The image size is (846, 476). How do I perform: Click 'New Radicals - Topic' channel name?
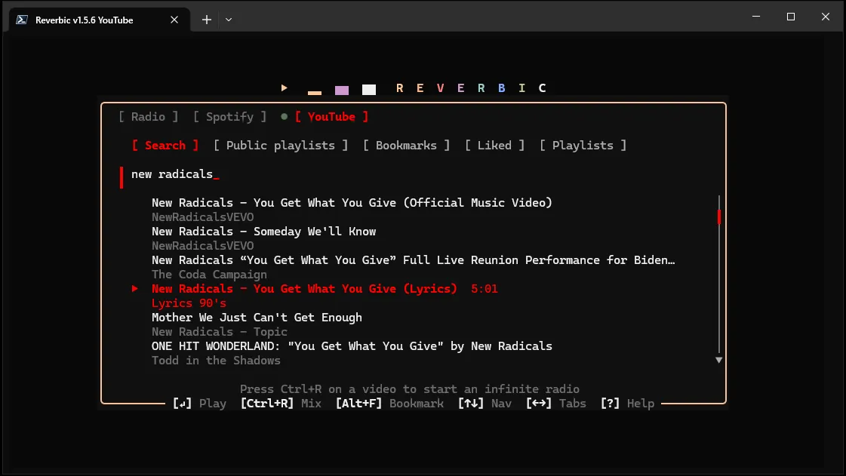coord(220,331)
